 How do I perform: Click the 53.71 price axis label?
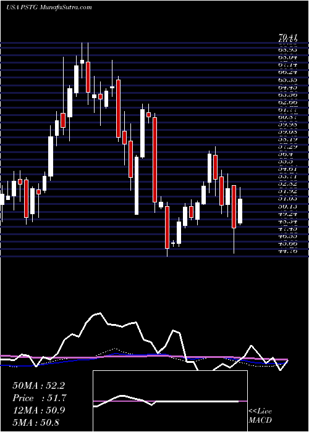(288, 177)
